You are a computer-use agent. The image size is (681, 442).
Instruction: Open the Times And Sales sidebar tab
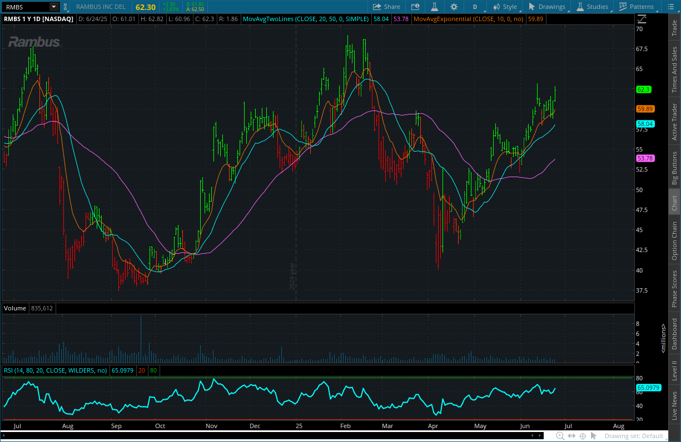pos(674,69)
